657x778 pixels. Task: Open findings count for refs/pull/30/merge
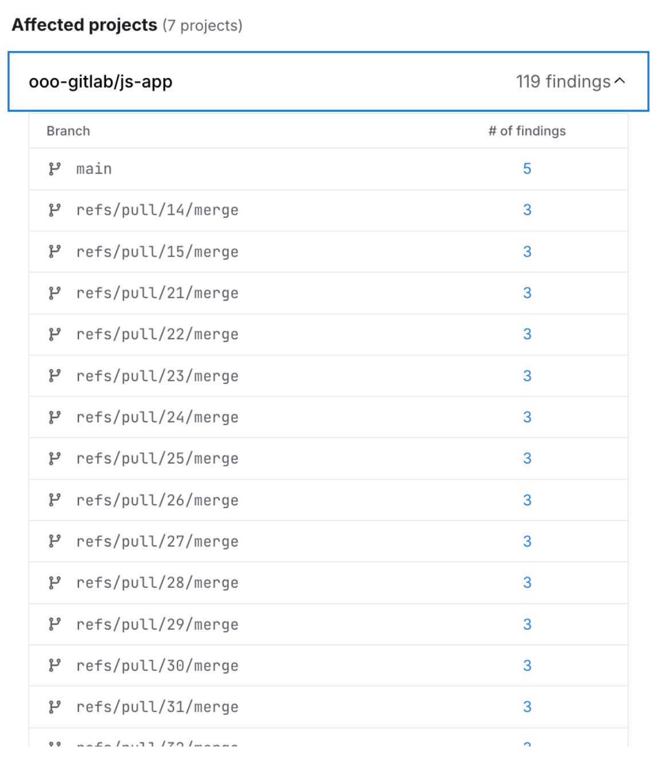coord(527,666)
